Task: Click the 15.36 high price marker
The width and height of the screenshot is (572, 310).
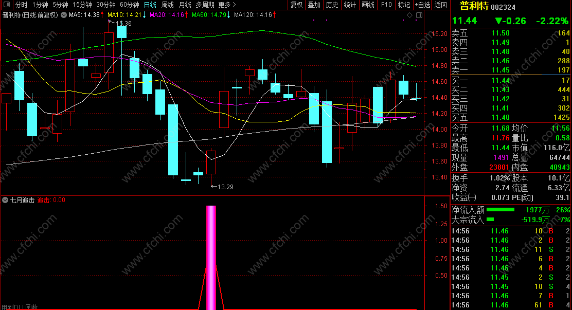Action: tap(123, 24)
